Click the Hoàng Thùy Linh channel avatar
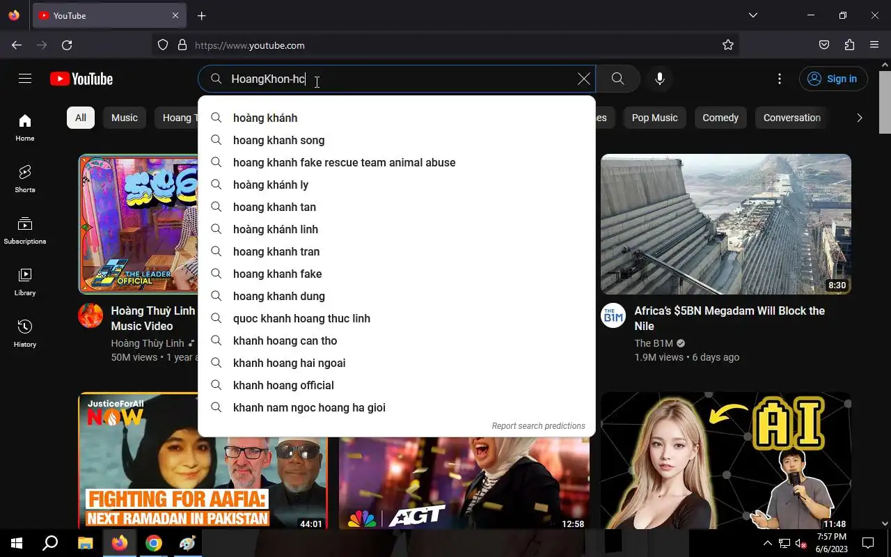 click(x=90, y=315)
